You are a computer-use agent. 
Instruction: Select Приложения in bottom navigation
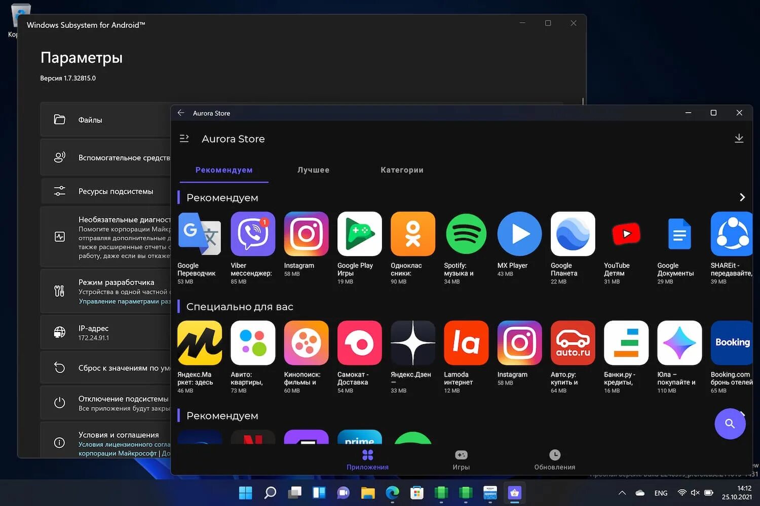click(367, 460)
